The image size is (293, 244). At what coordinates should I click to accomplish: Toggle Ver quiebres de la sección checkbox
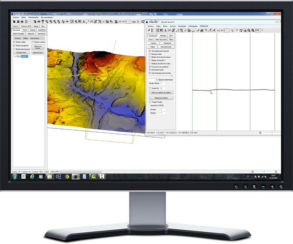(x=150, y=51)
